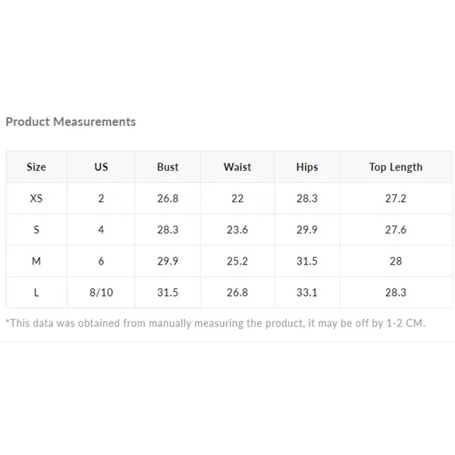455x455 pixels.
Task: Click the Product Measurements heading
Action: click(71, 121)
